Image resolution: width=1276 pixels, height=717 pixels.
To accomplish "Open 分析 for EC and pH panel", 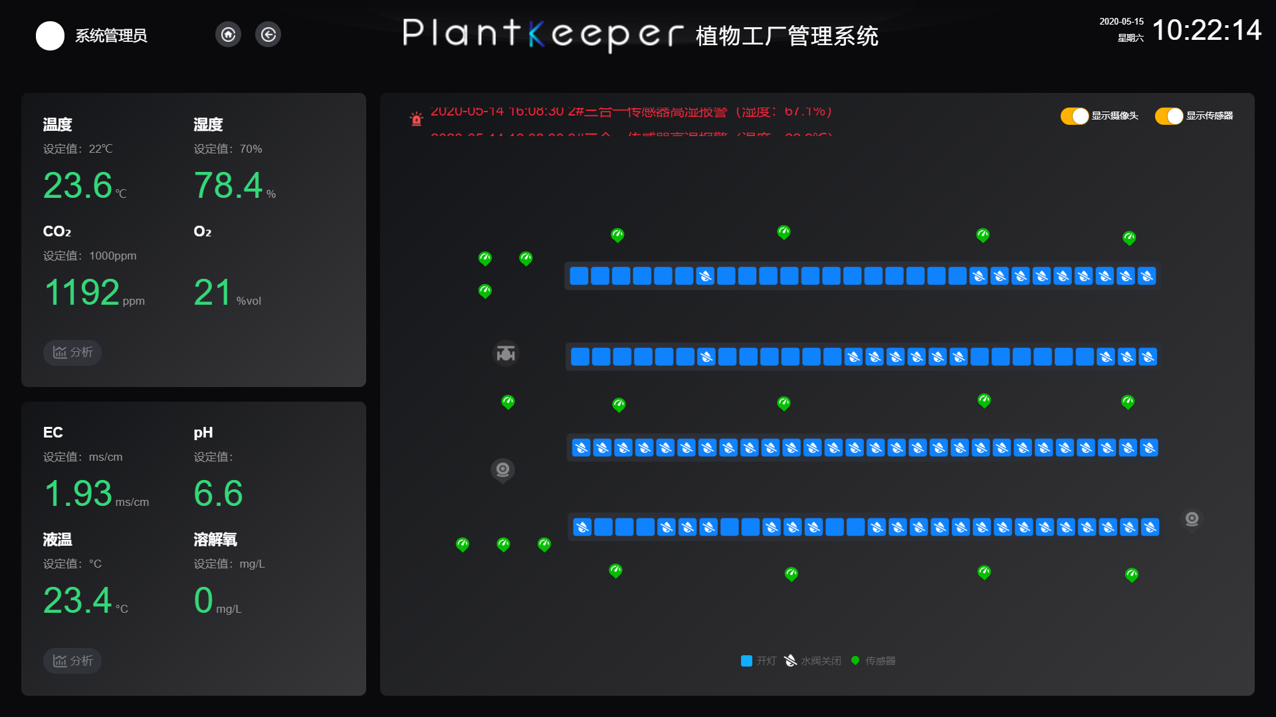I will (x=72, y=661).
